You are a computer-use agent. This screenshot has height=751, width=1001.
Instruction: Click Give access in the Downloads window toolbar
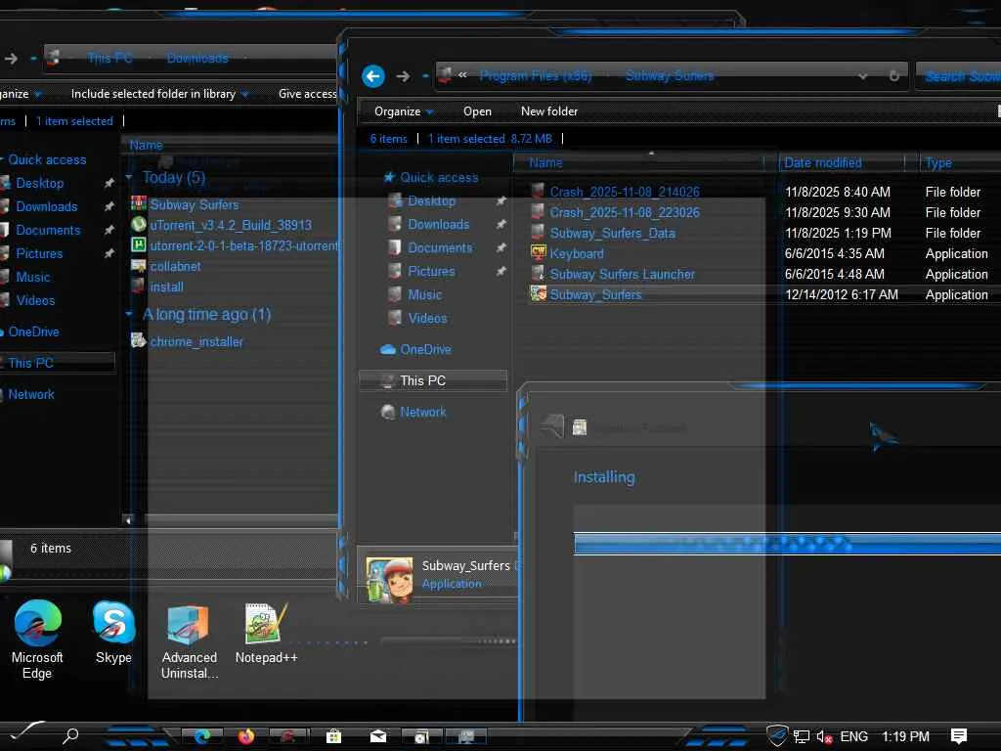pyautogui.click(x=308, y=94)
